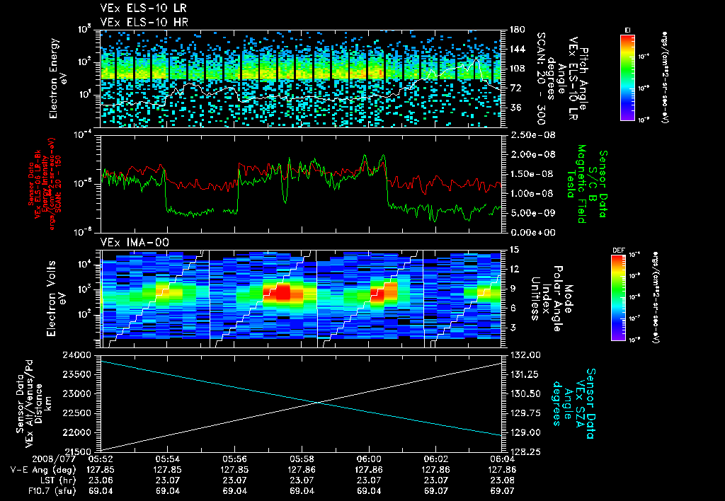Select the 'VEx ELS-10 HR' plot title

pos(144,22)
